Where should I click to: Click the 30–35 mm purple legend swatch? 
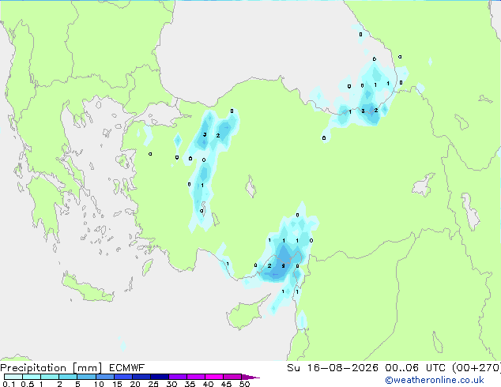point(177,377)
